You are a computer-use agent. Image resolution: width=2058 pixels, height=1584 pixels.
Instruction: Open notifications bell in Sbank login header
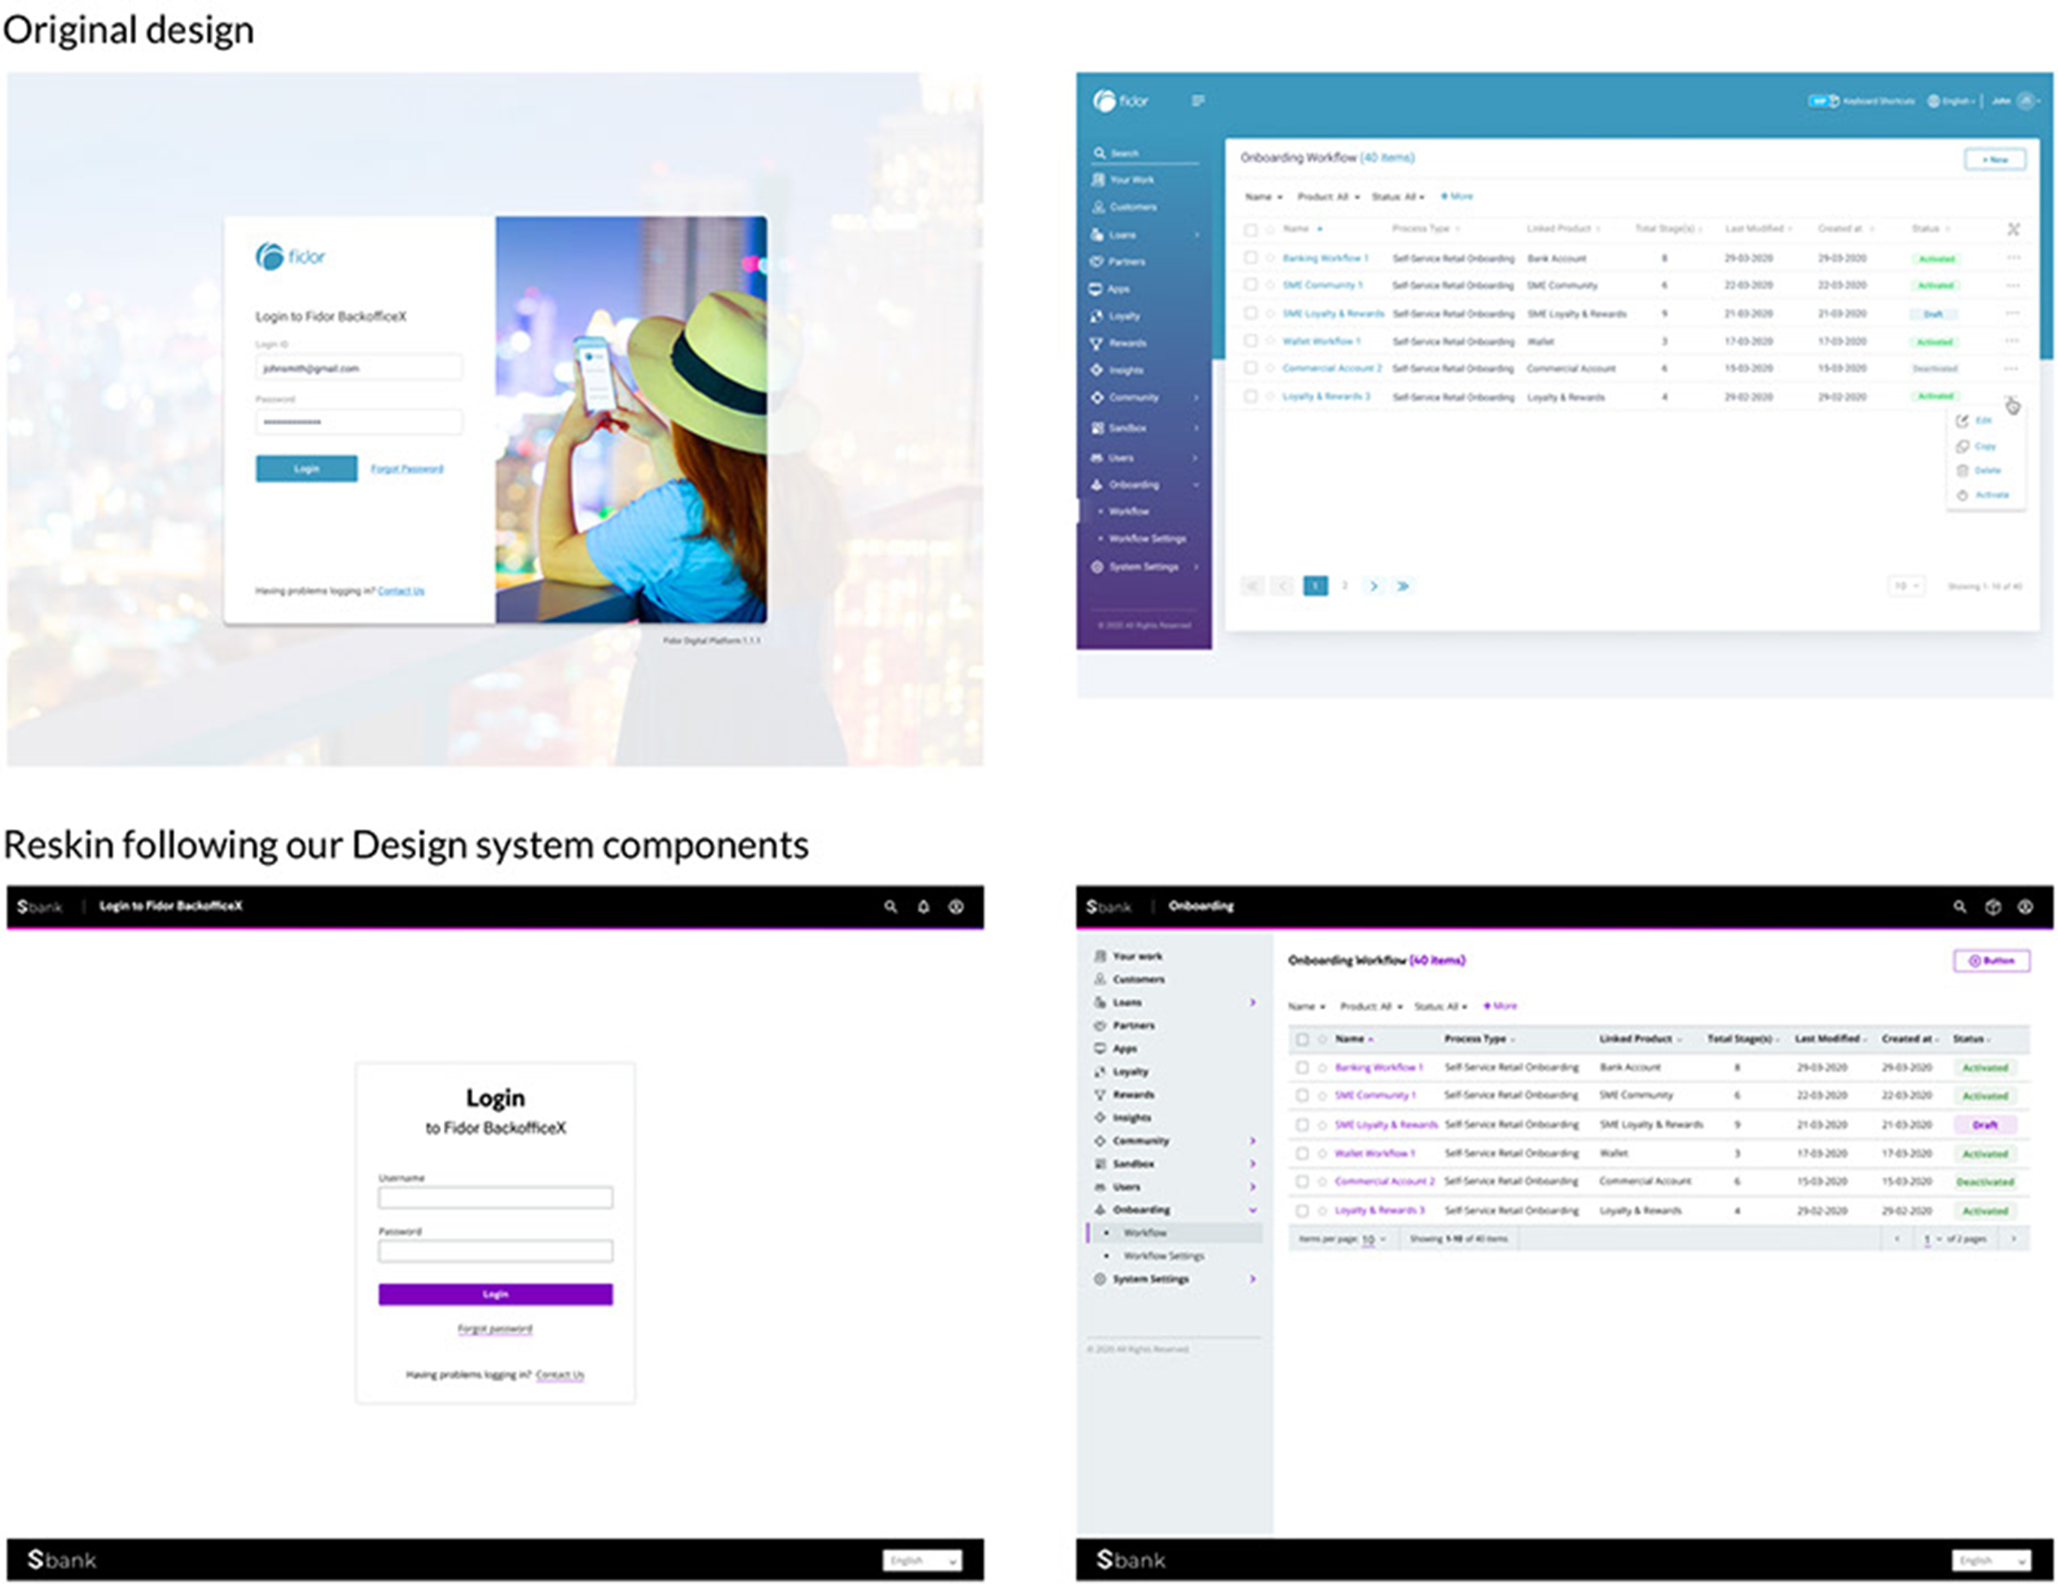tap(924, 906)
